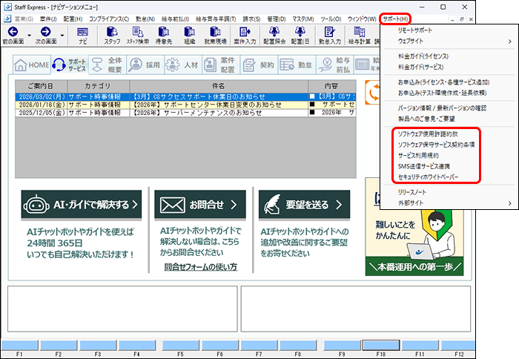
Task: Switch to the 契約 contract tab
Action: [259, 65]
